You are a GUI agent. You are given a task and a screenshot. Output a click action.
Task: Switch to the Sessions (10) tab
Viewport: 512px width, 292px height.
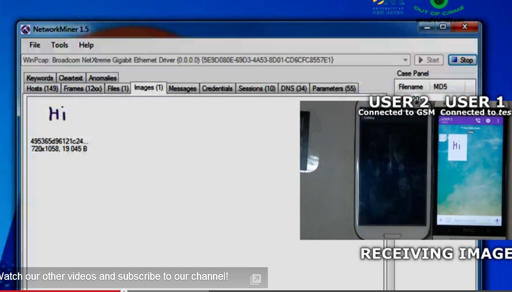pyautogui.click(x=257, y=89)
